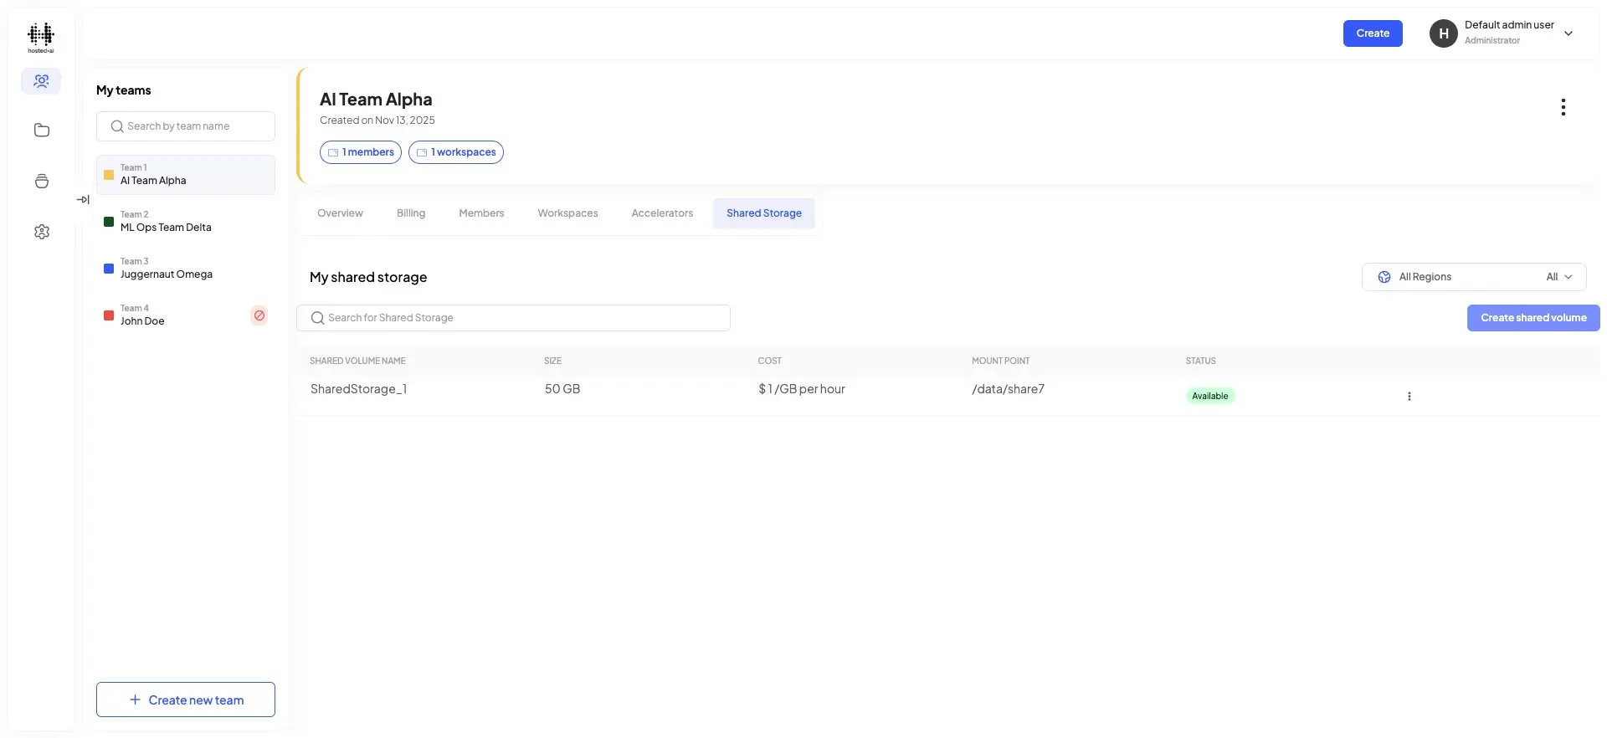Click the 1 workspaces badge

[456, 152]
